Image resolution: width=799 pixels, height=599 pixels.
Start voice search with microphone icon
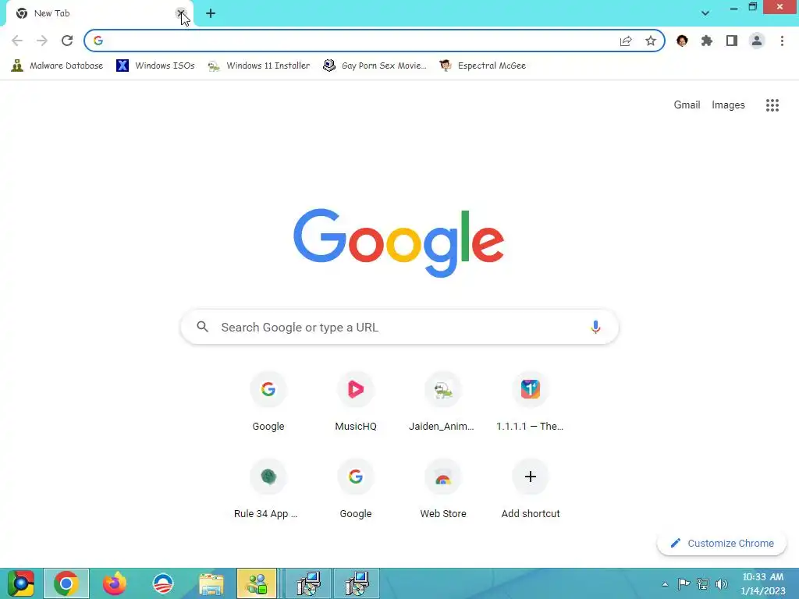click(x=595, y=327)
